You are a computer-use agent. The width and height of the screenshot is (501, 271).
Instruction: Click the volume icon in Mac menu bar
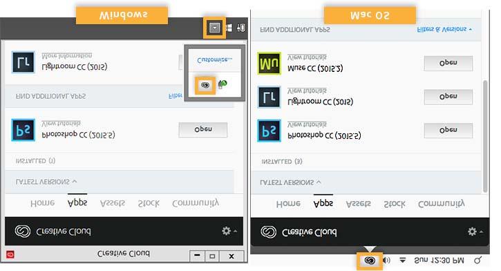click(386, 261)
